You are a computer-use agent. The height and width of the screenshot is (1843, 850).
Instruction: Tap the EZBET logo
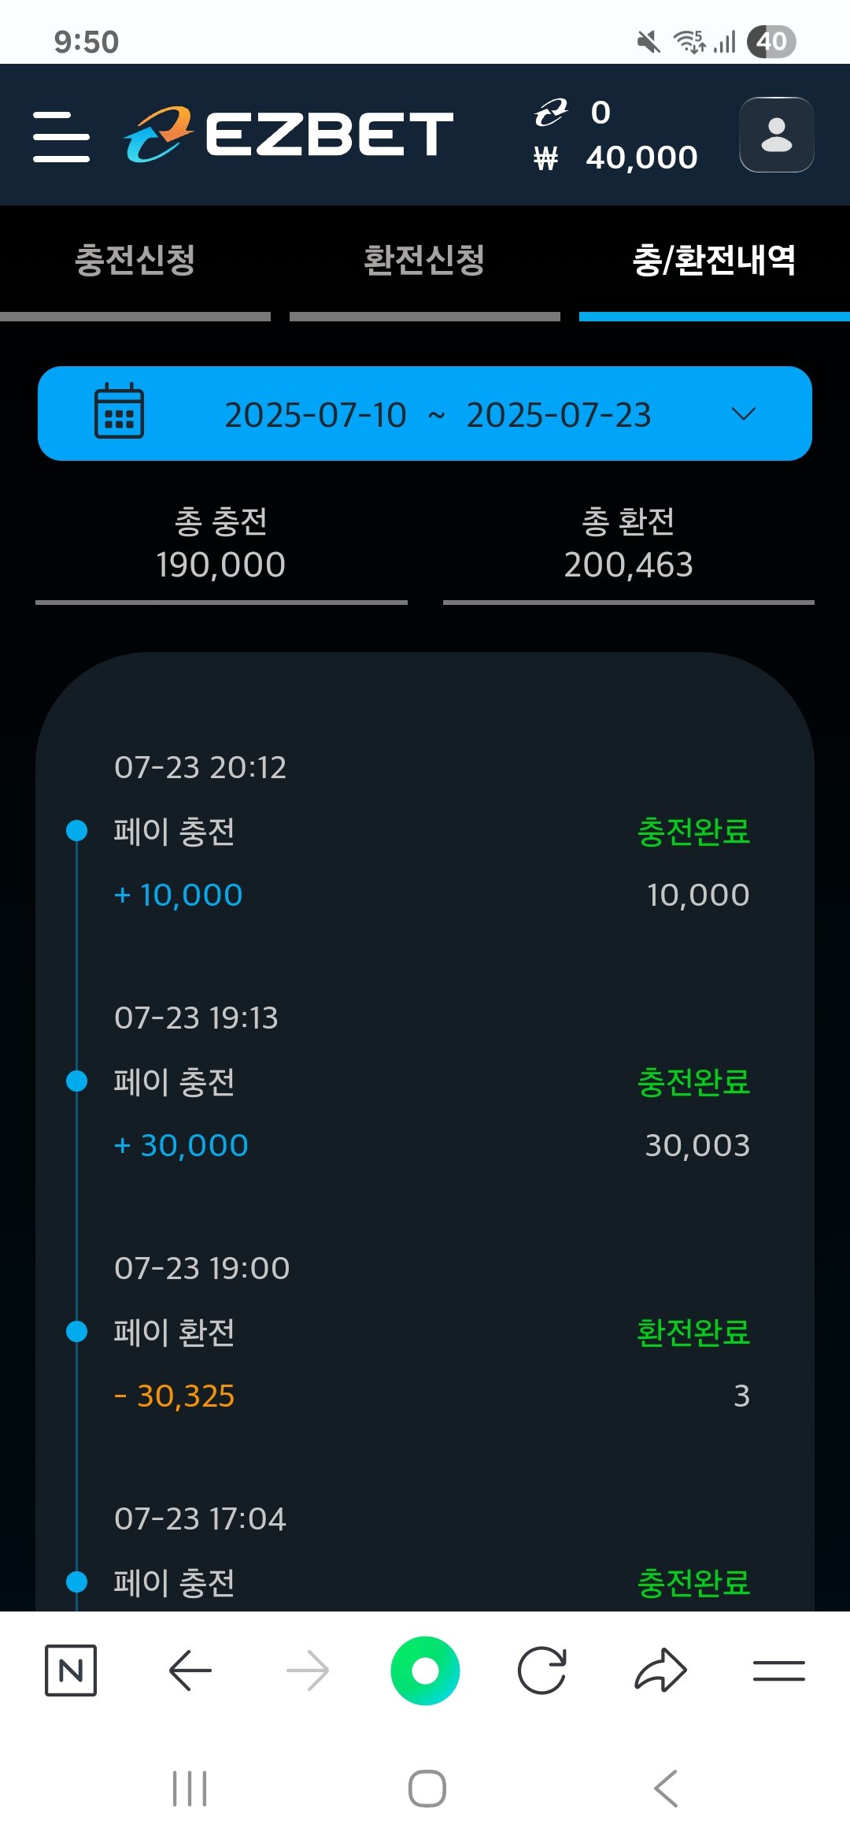coord(289,135)
